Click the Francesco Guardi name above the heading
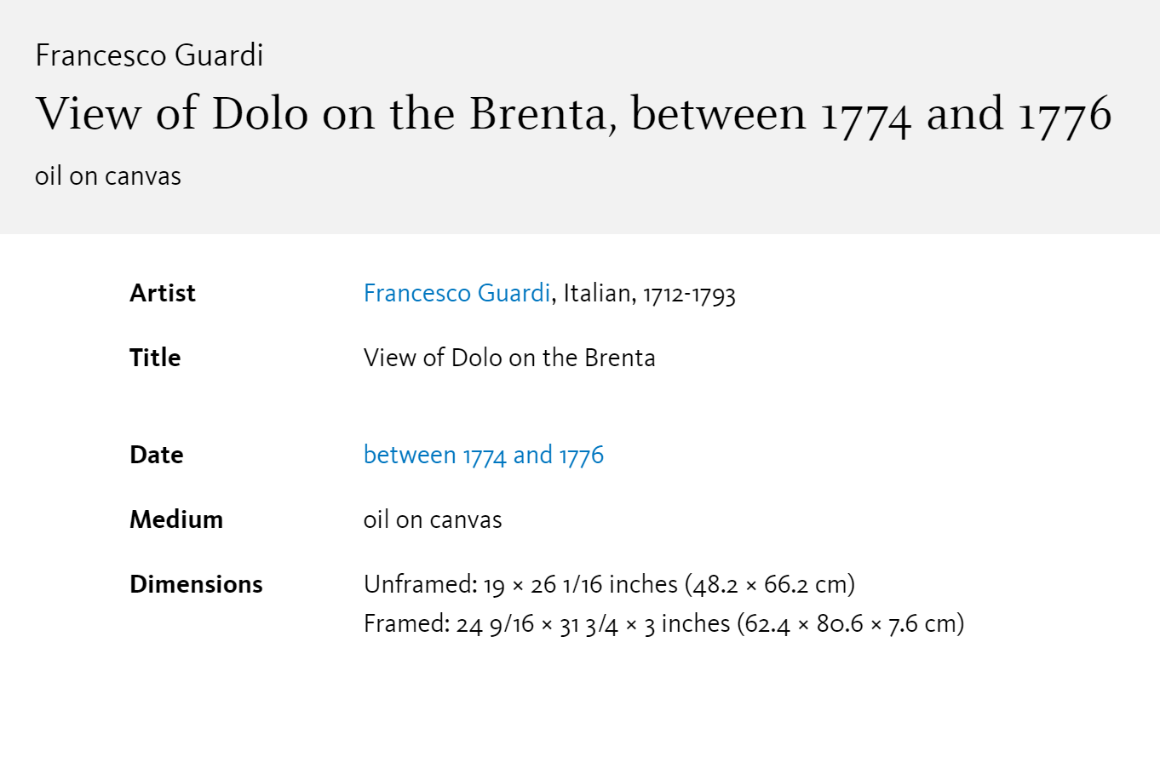 pos(149,55)
